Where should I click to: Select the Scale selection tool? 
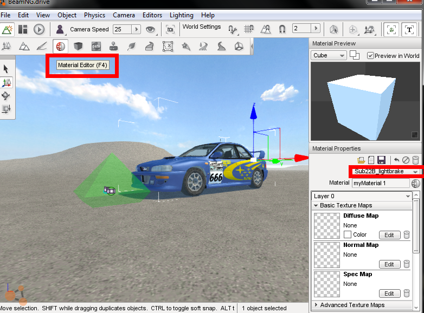coord(6,109)
